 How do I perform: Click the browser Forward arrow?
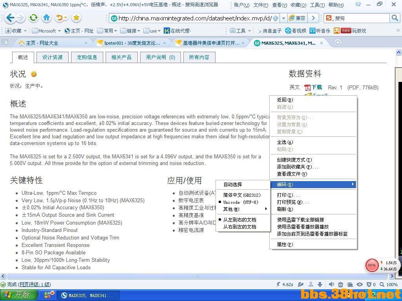click(20, 18)
